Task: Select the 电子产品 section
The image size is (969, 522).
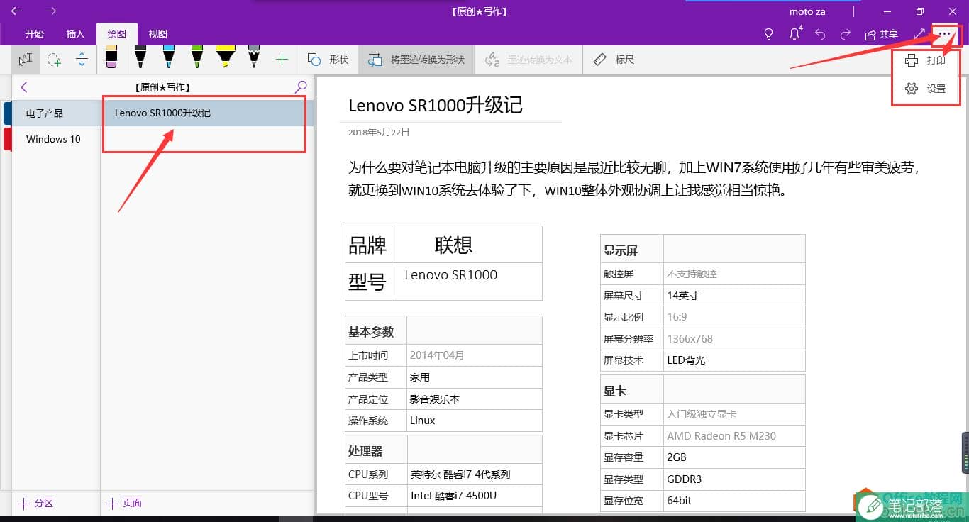Action: click(56, 113)
